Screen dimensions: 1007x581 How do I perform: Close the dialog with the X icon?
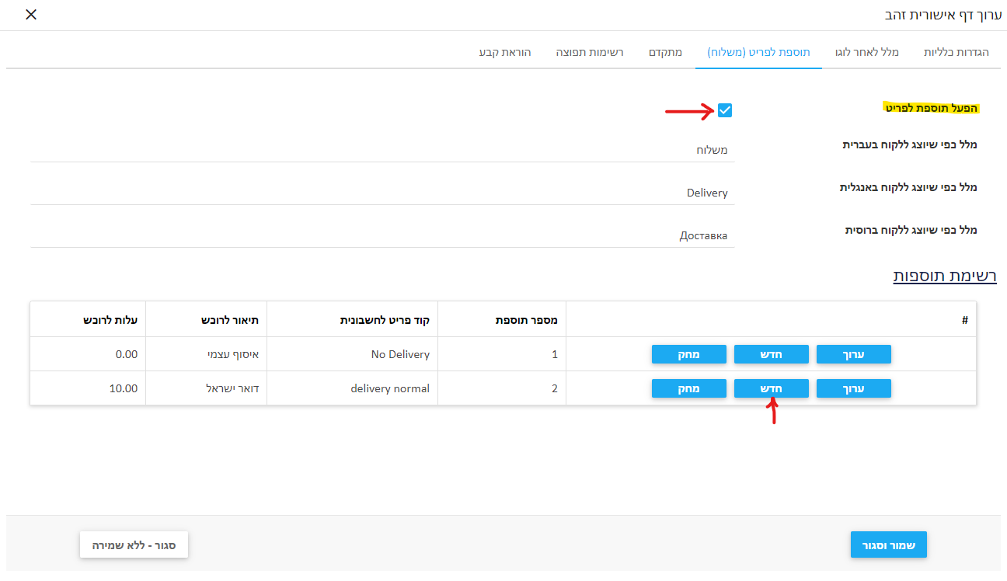(31, 15)
